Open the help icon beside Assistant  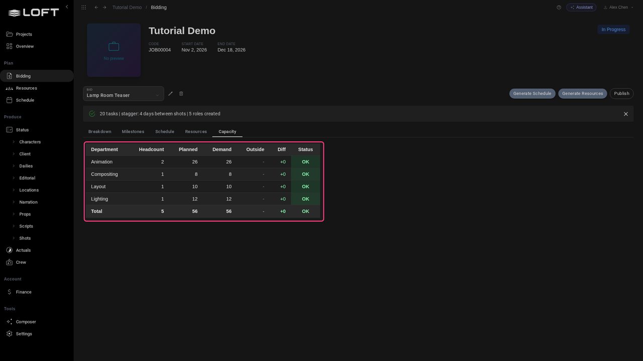click(559, 8)
